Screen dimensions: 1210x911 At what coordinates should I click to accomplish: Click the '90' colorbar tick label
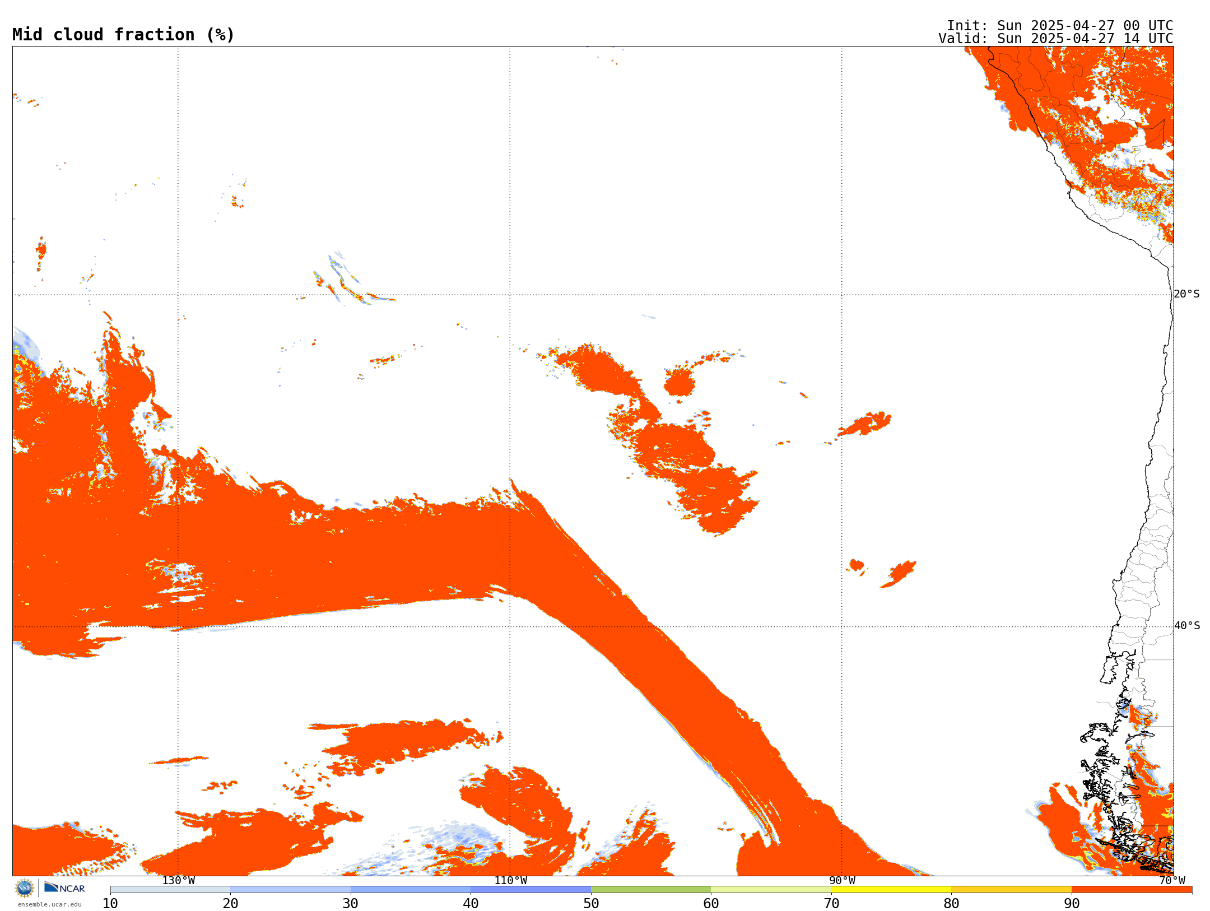tap(1072, 904)
